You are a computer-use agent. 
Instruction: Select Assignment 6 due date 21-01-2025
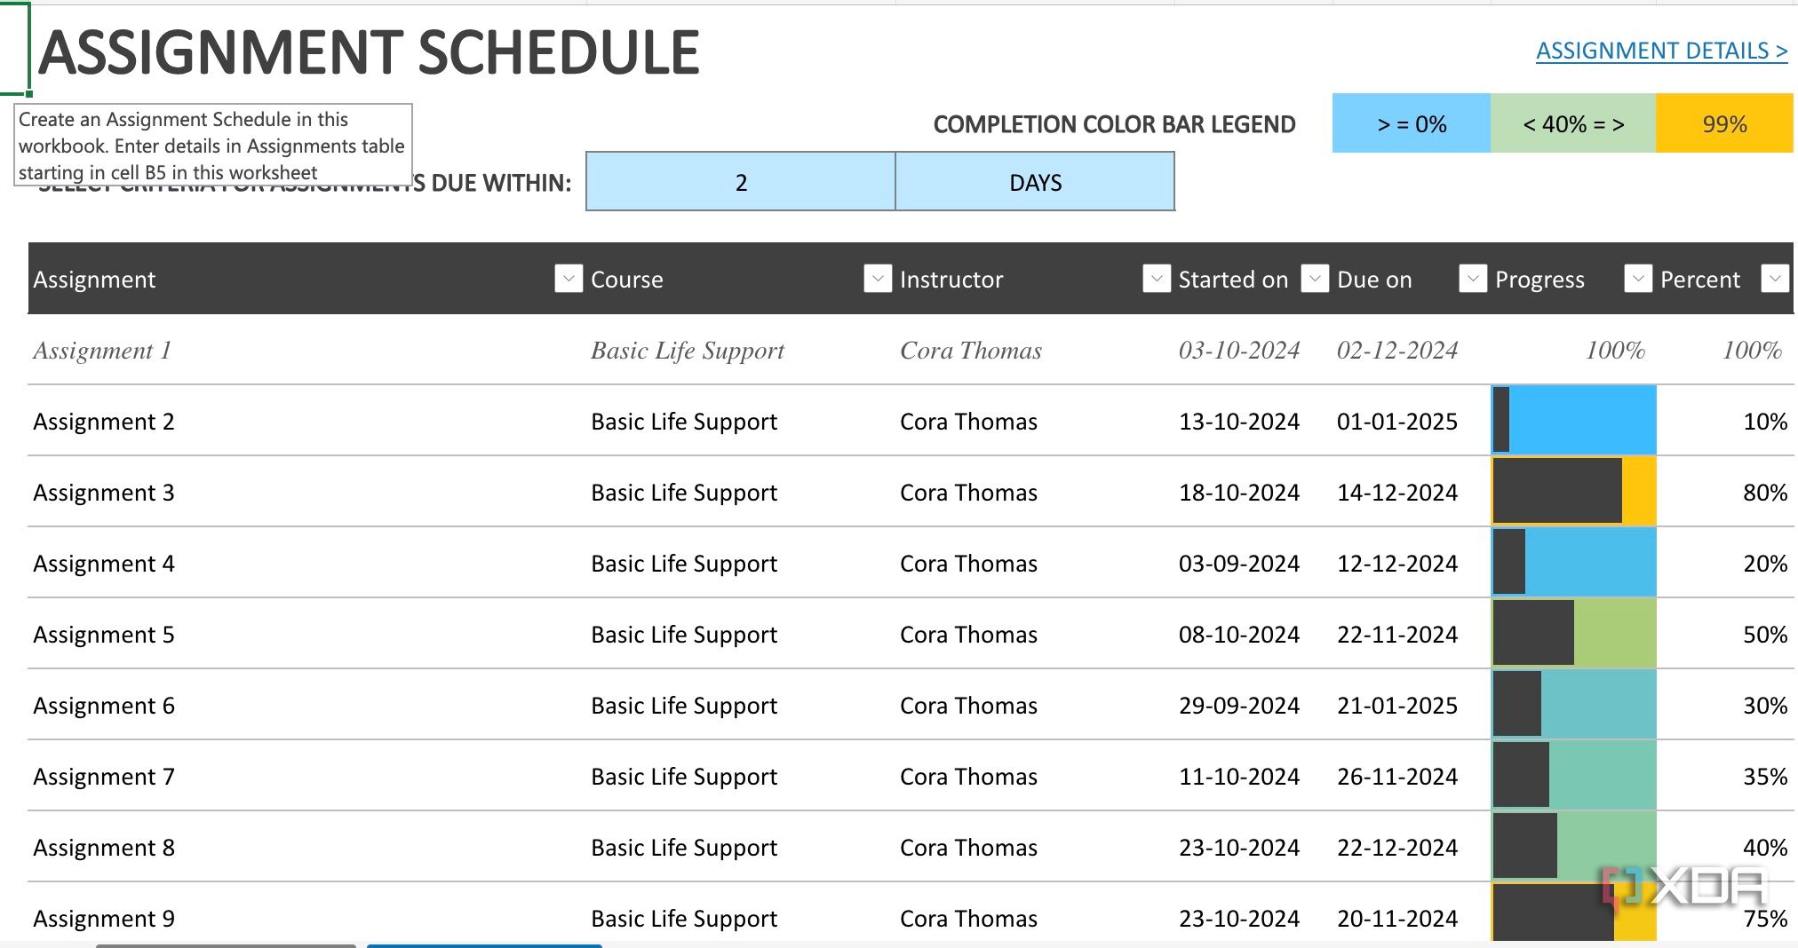click(1396, 706)
